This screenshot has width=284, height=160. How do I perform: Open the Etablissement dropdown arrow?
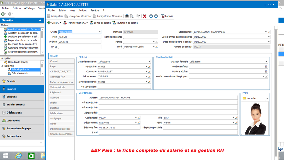(x=266, y=32)
